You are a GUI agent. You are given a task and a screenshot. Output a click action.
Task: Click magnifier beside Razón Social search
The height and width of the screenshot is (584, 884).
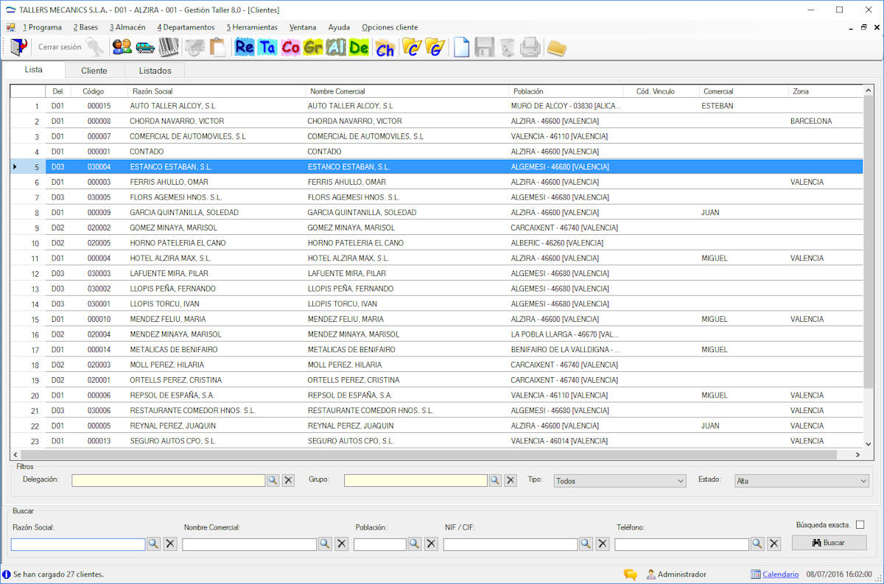pos(153,543)
